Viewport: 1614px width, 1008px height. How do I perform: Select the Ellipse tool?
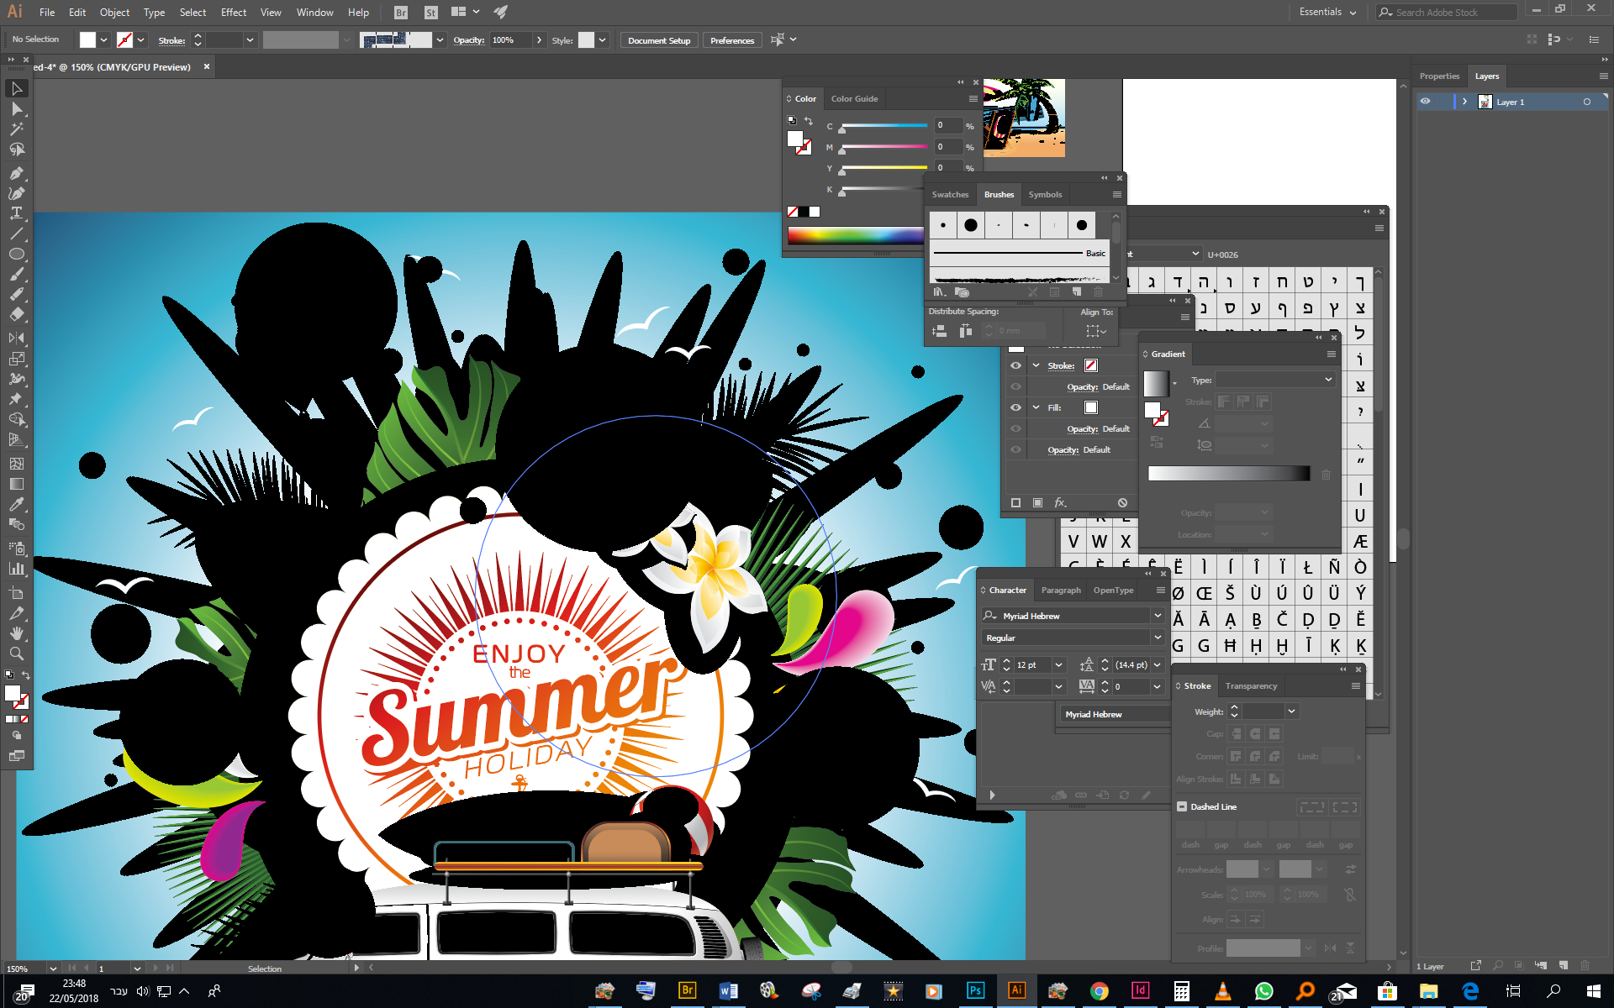(16, 254)
